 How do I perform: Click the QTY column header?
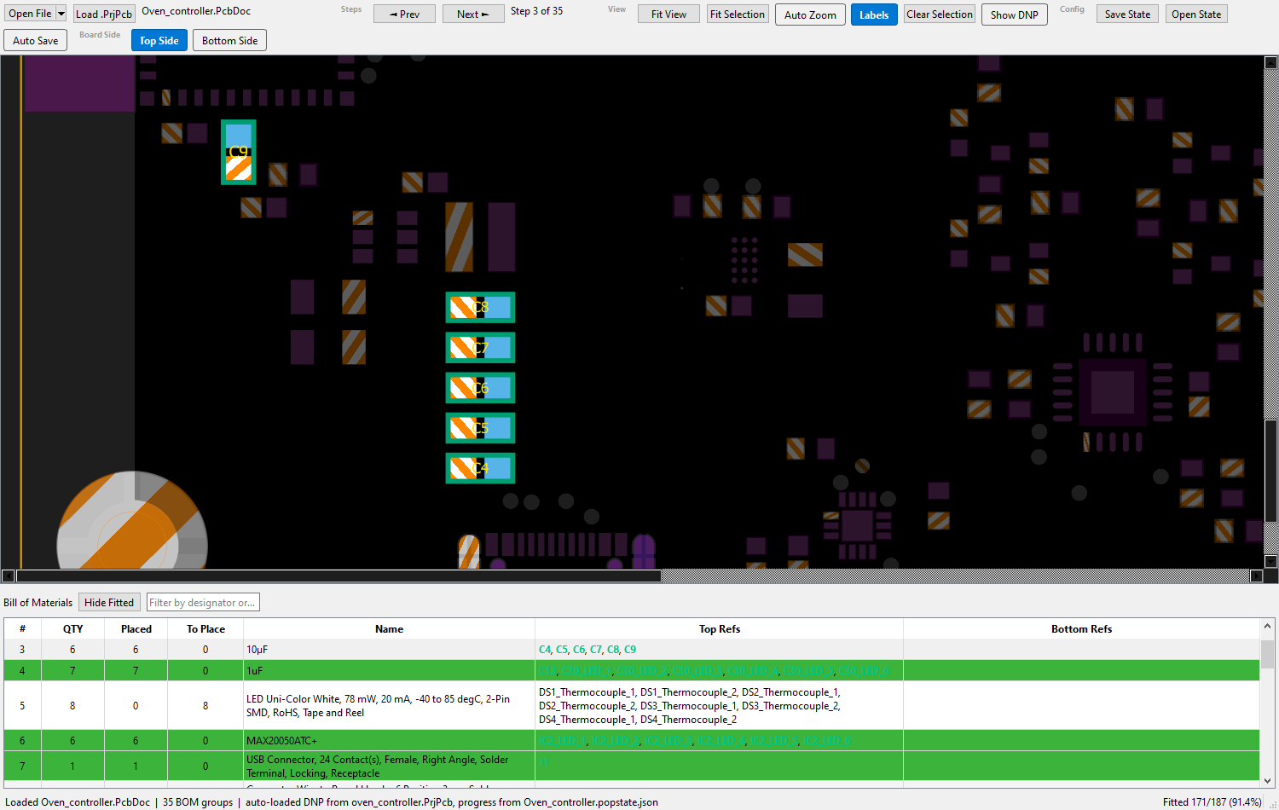point(72,628)
